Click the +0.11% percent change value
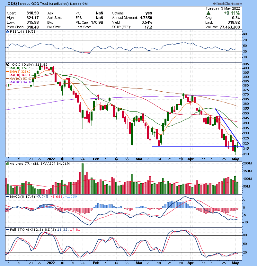The height and width of the screenshot is (266, 257). pyautogui.click(x=232, y=13)
